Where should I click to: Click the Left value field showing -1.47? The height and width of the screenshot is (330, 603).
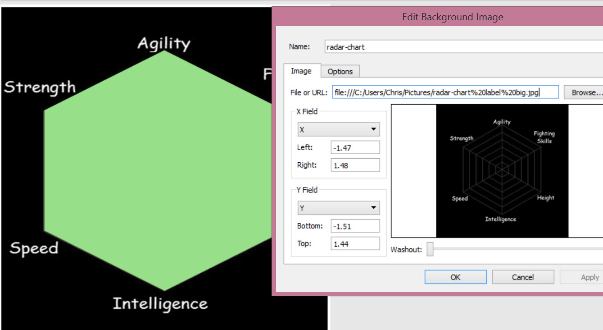click(x=355, y=147)
